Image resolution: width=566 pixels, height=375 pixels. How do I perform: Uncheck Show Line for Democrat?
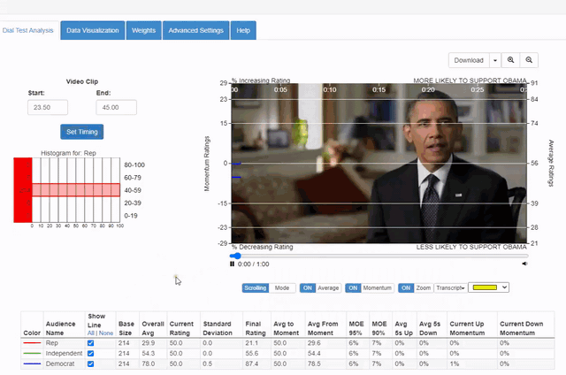[90, 364]
